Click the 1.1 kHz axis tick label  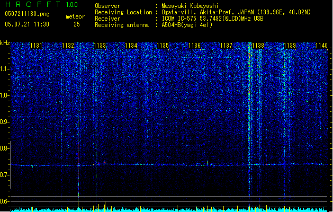click(x=4, y=69)
